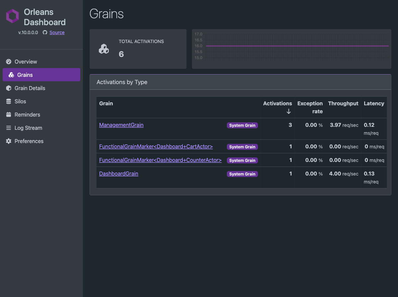This screenshot has width=398, height=297.
Task: Click the Reminders calendar icon
Action: tap(9, 115)
